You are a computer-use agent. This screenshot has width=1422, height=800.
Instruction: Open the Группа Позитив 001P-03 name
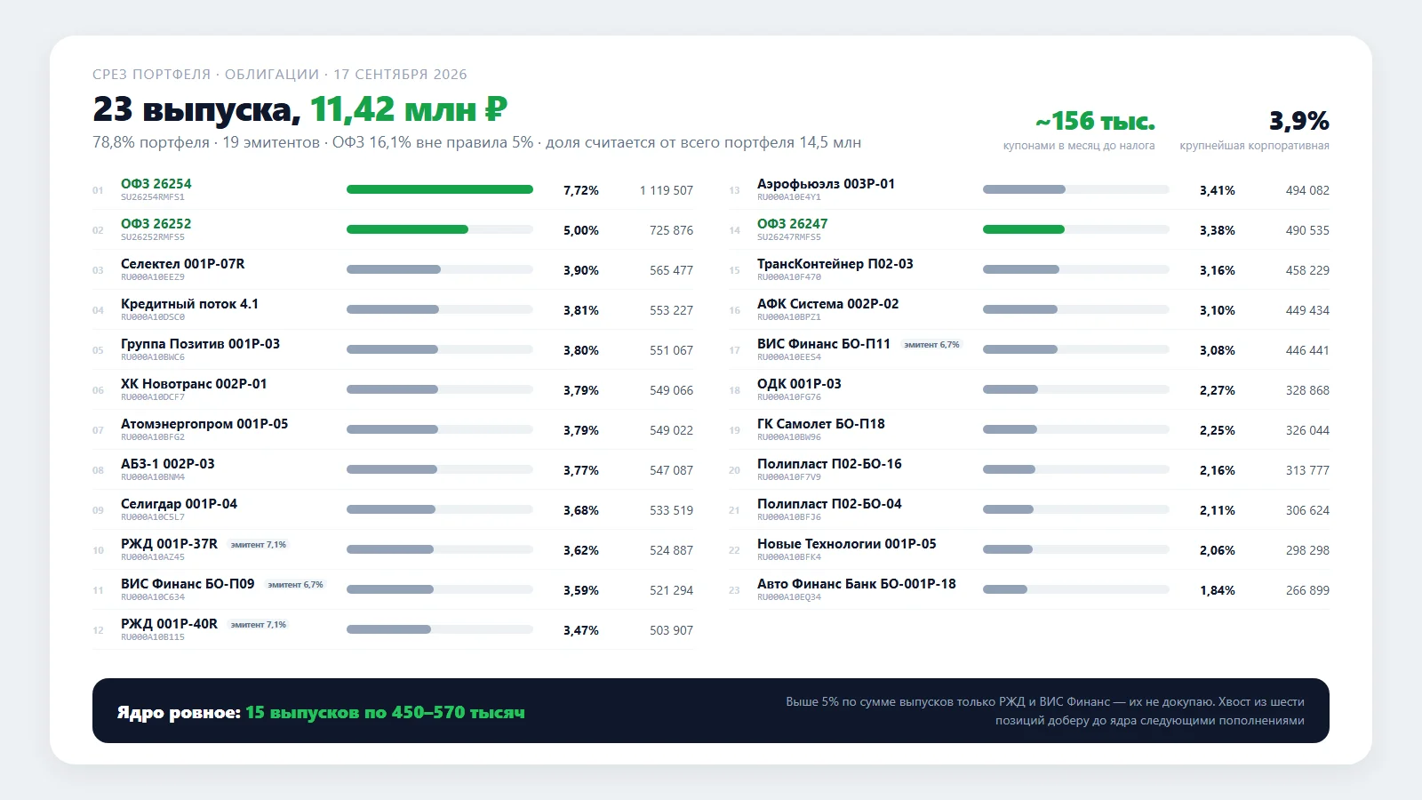[x=201, y=344]
